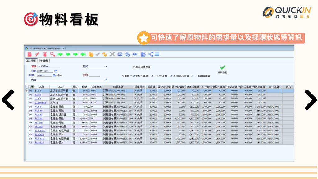The image size is (318, 179).
Task: Go to next record green arrow
Action: pyautogui.click(x=75, y=54)
